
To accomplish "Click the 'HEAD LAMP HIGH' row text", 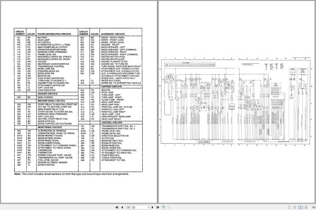I will tap(111, 105).
